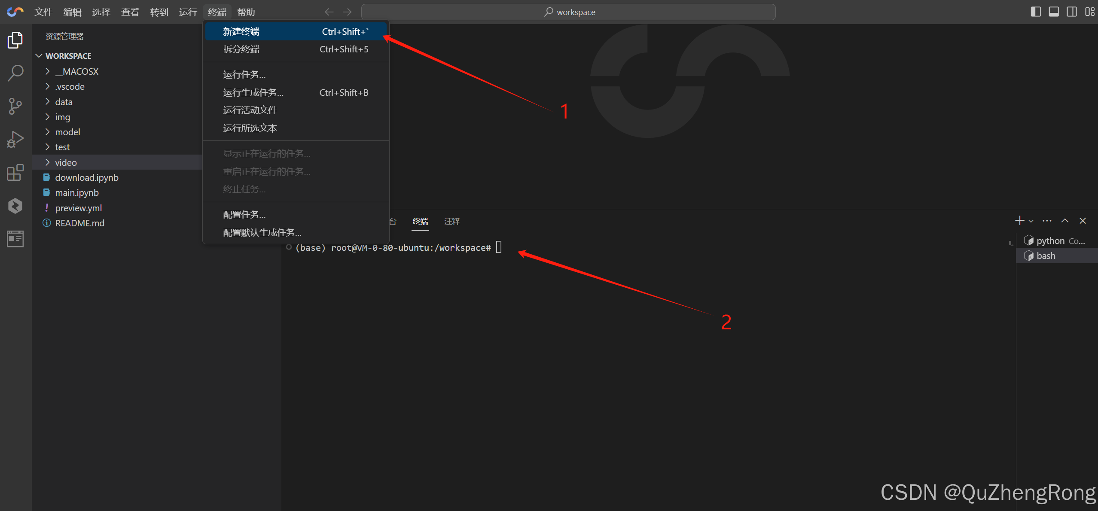Select the bash terminal instance
The image size is (1098, 511).
[x=1046, y=256]
